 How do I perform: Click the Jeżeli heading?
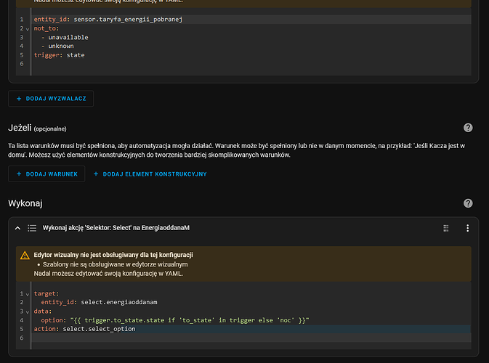pyautogui.click(x=20, y=128)
